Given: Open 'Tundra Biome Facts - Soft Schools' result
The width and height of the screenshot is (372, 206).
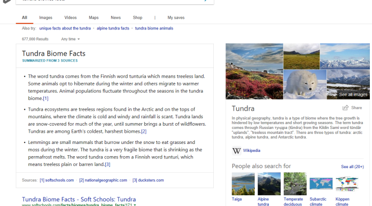Looking at the screenshot, I should click(x=79, y=199).
